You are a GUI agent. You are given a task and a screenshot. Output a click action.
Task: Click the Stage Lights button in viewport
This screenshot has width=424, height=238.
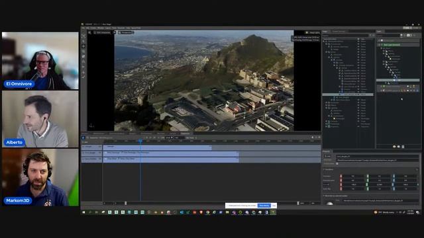(x=312, y=32)
